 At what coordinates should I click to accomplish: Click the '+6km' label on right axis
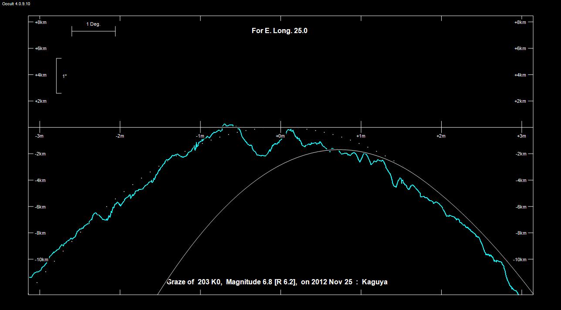click(x=520, y=48)
